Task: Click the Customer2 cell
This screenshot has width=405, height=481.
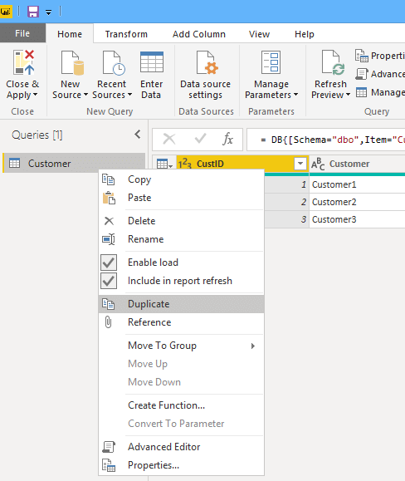Action: pyautogui.click(x=357, y=202)
